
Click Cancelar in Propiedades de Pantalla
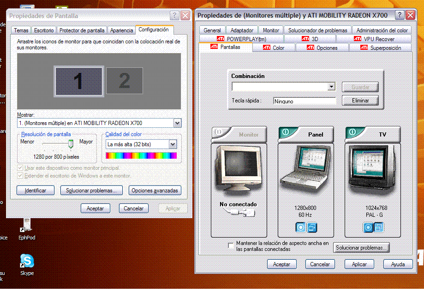(134, 209)
